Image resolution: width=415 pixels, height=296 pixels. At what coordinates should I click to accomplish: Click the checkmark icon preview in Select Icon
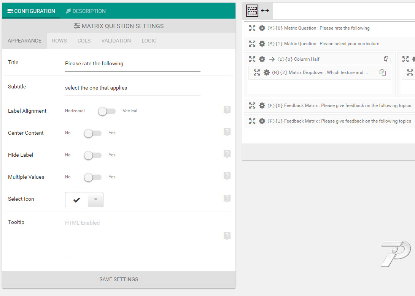click(77, 200)
